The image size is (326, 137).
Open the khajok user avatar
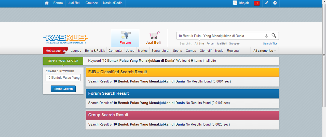[x=235, y=3]
